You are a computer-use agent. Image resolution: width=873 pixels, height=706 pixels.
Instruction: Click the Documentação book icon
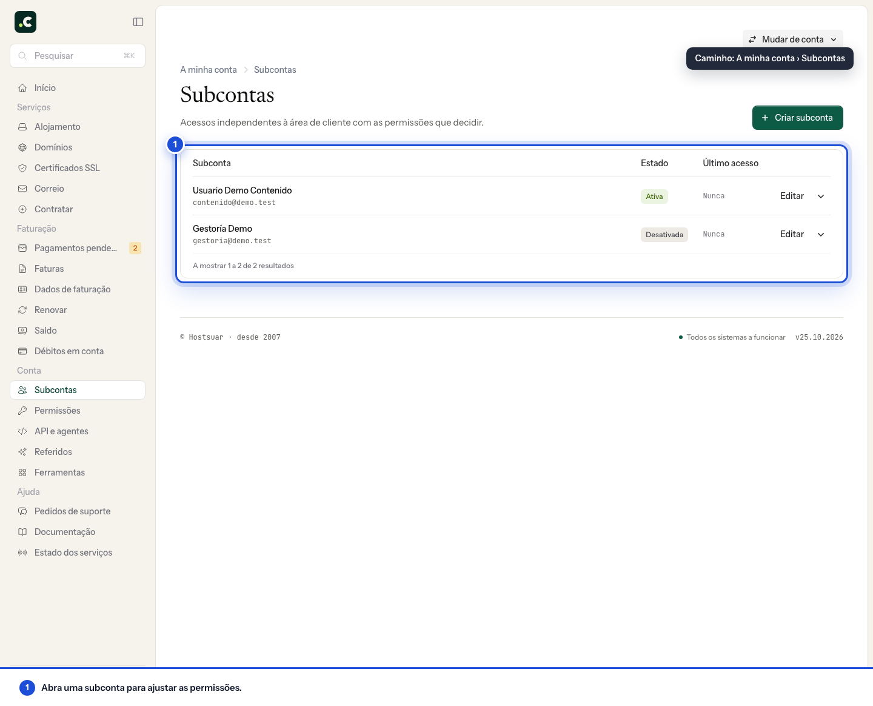pos(22,532)
